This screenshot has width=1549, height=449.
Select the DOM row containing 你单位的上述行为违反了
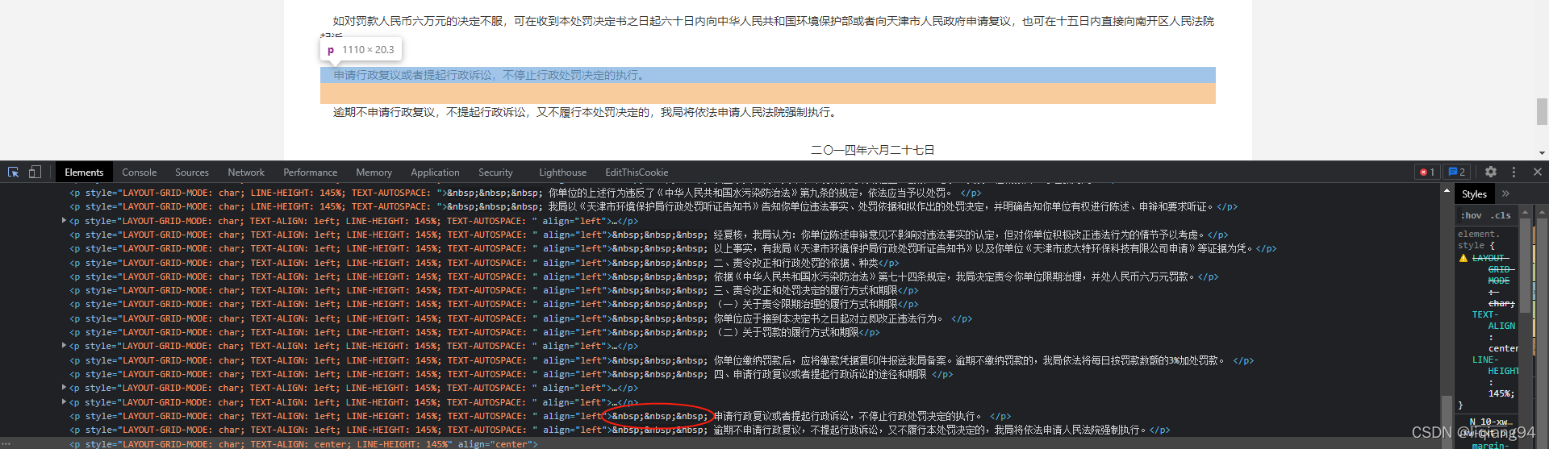tap(720, 193)
